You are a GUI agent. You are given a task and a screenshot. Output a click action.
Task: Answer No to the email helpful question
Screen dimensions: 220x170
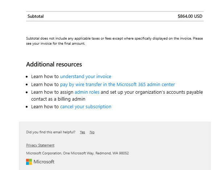(x=92, y=132)
